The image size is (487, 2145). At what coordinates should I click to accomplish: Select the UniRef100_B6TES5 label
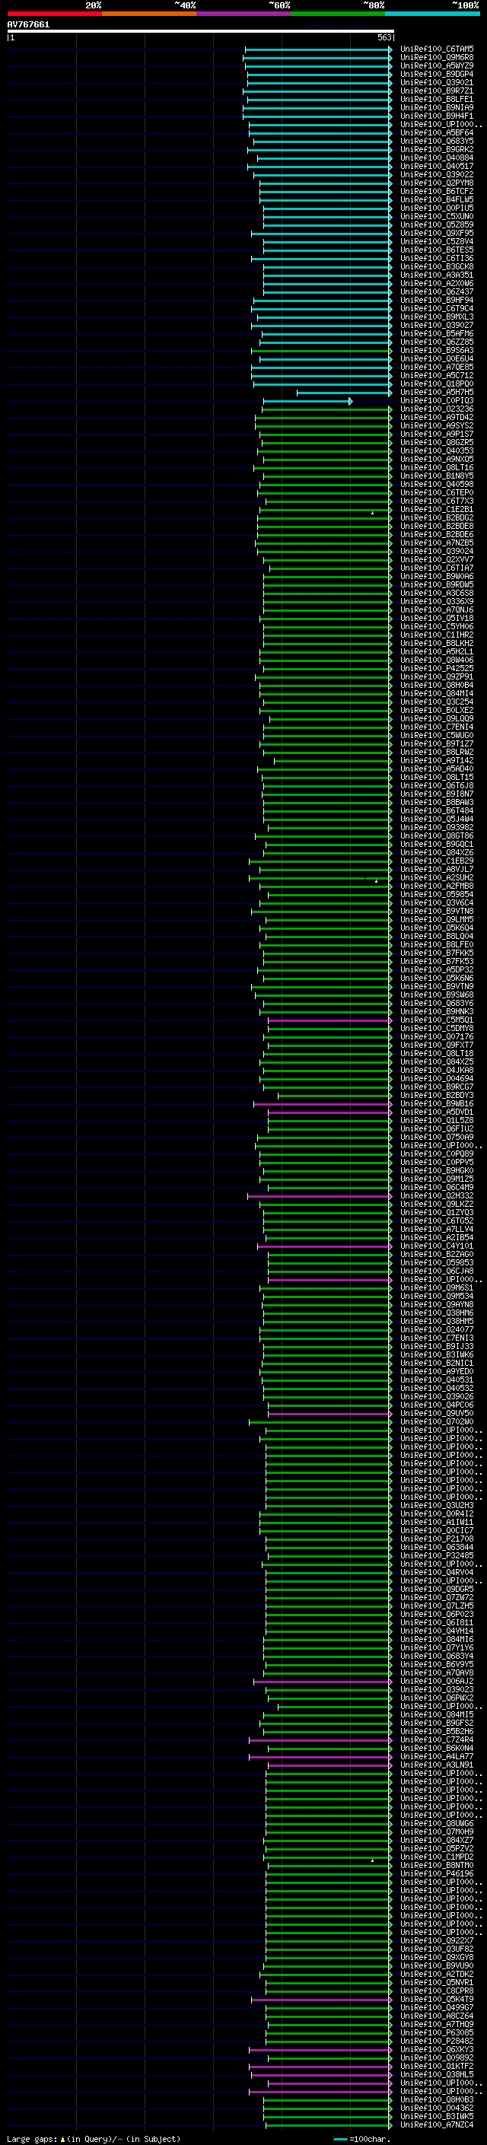pyautogui.click(x=436, y=250)
